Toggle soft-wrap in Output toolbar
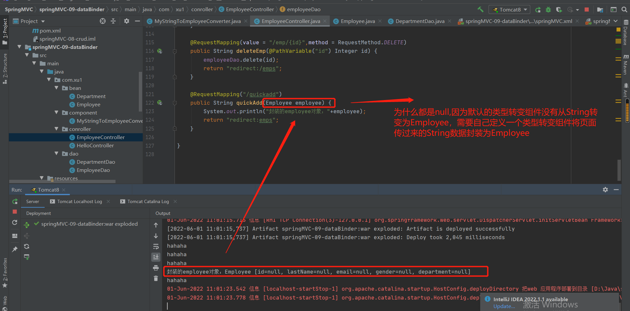This screenshot has width=630, height=311. tap(156, 246)
